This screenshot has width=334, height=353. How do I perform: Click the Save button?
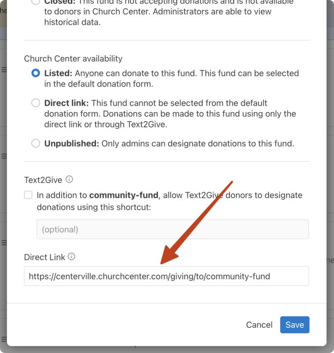(294, 324)
